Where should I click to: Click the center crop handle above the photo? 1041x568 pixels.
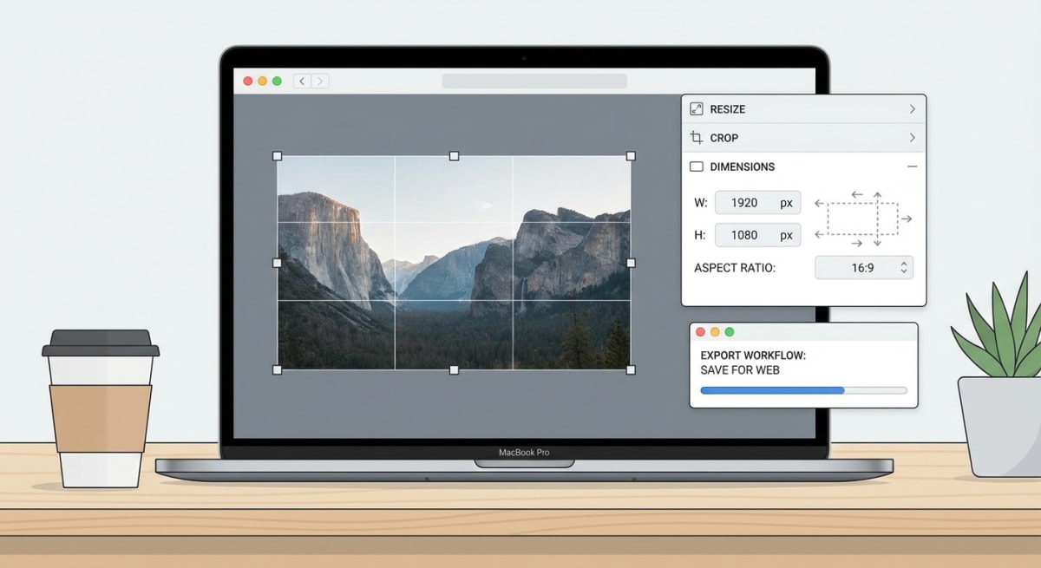coord(454,156)
